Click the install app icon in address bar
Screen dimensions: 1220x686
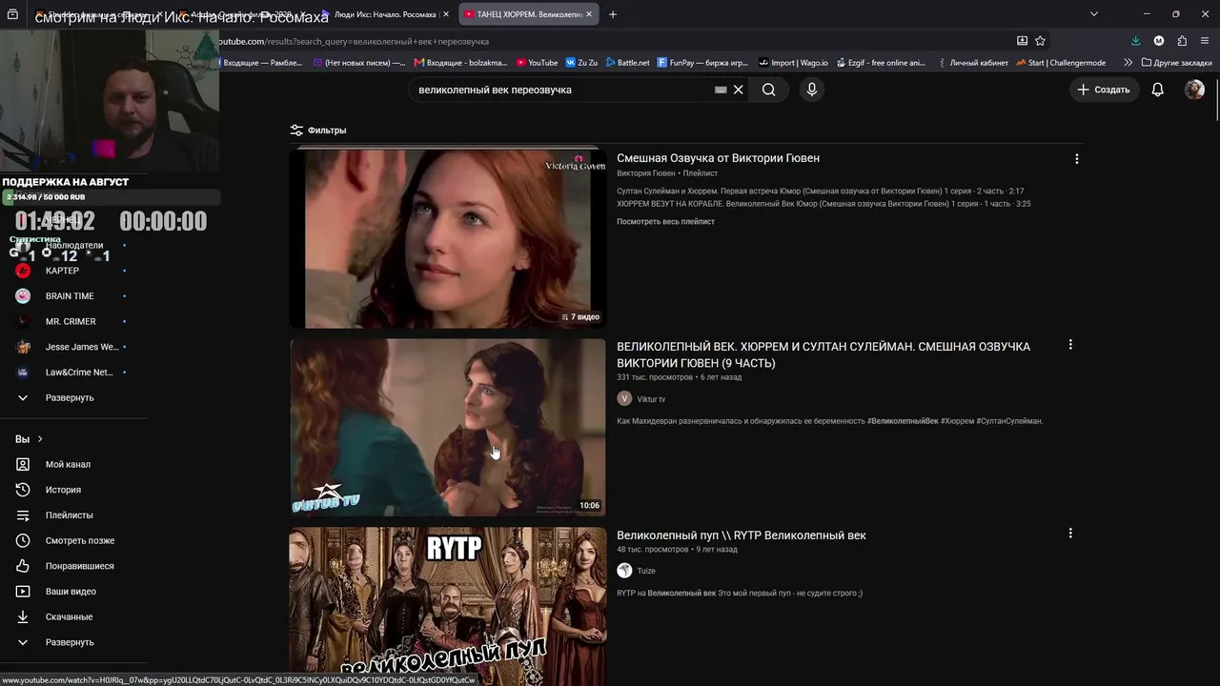pyautogui.click(x=1022, y=41)
